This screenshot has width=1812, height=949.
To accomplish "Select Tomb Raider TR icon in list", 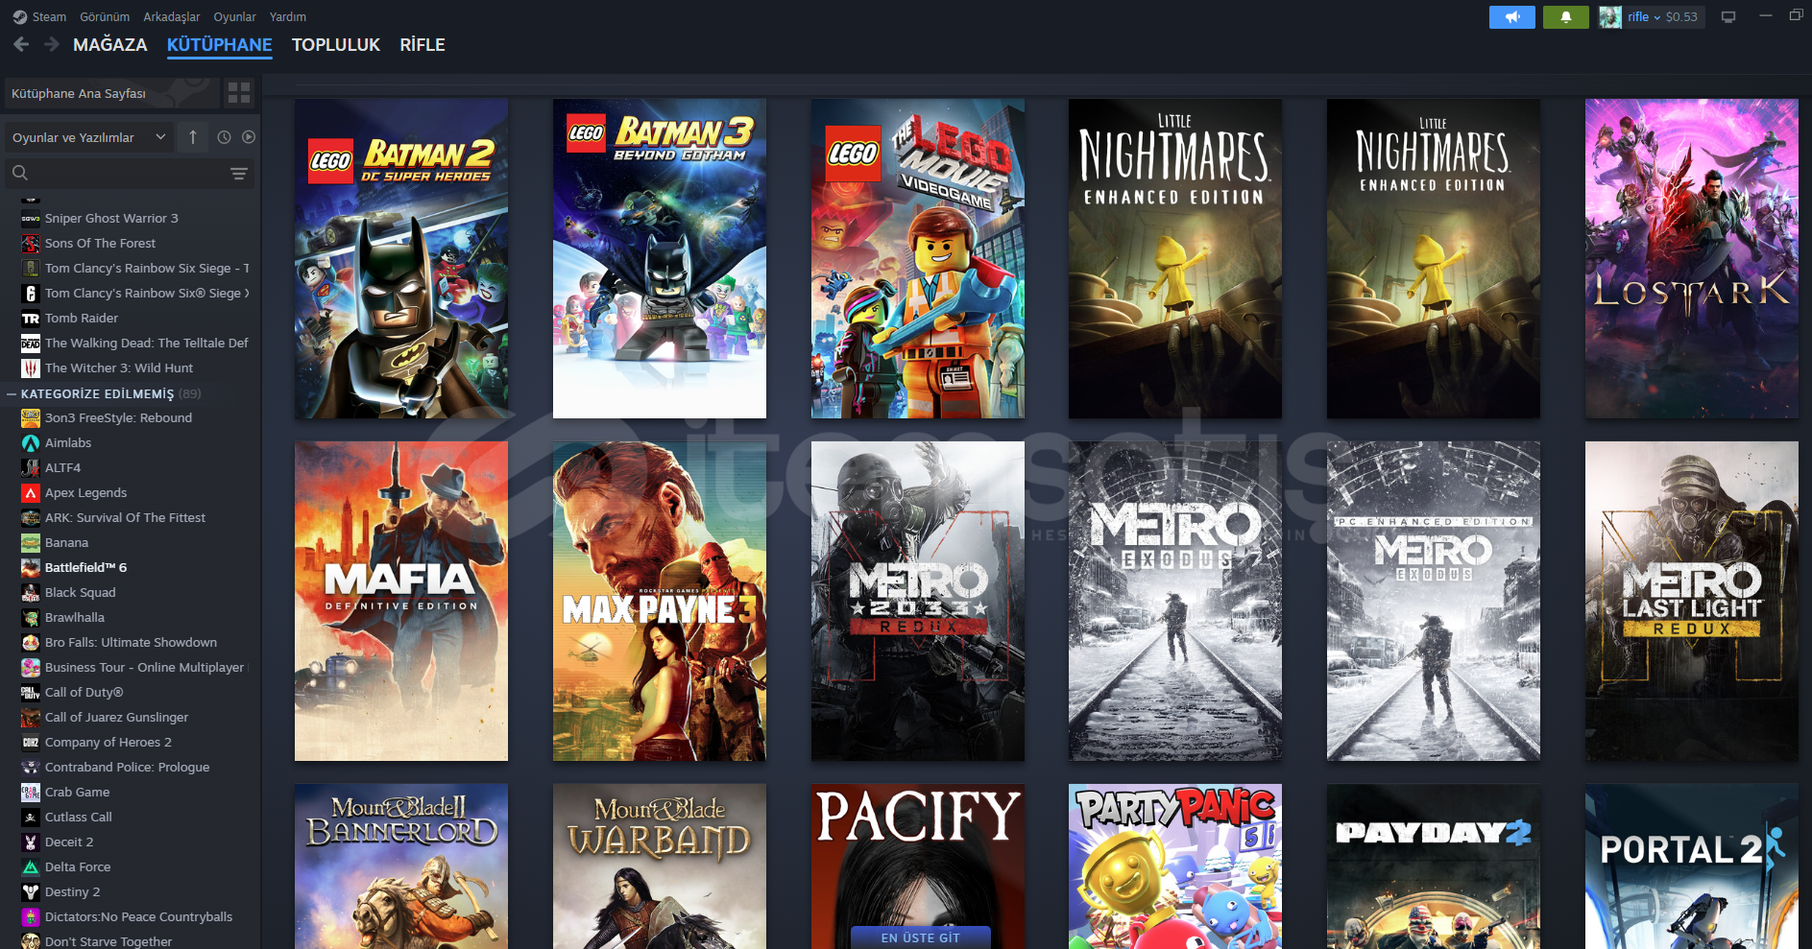I will coord(31,318).
